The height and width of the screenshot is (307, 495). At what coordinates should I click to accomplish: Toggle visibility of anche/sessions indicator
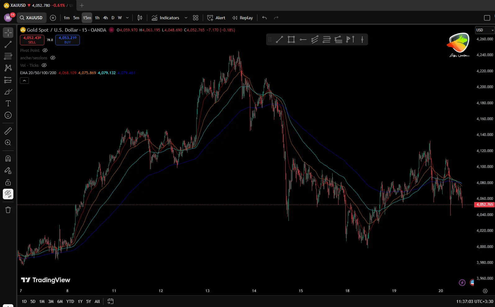(53, 58)
